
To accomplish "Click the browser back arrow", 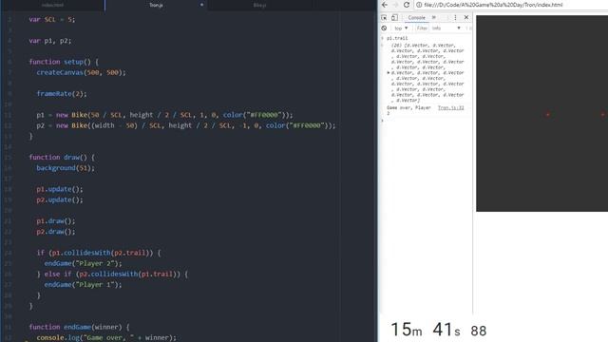I will (x=384, y=5).
